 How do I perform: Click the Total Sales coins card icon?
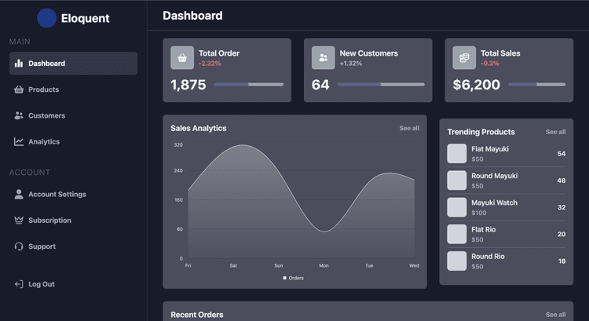[464, 57]
